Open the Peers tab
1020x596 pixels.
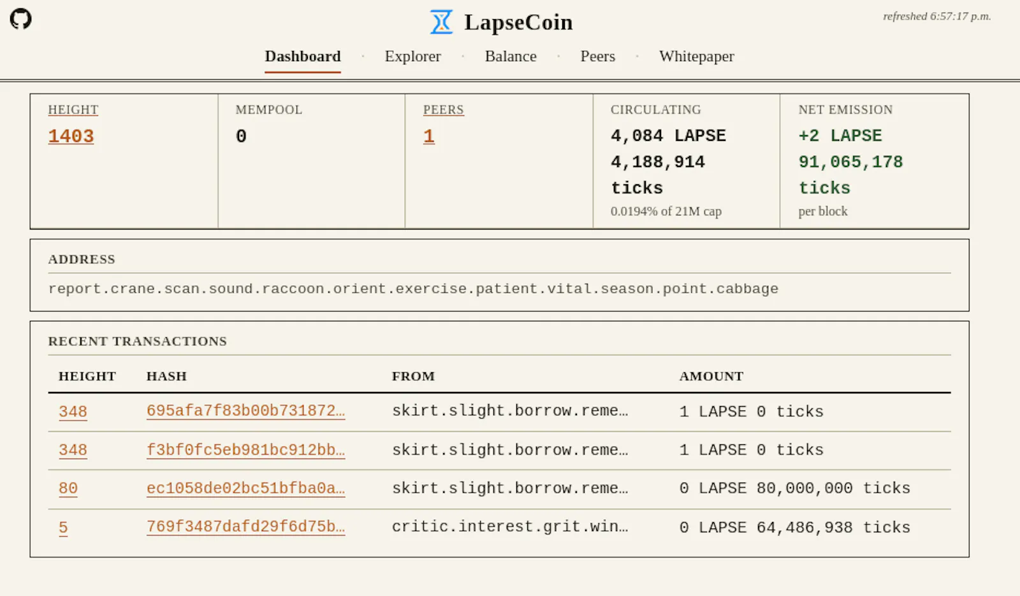597,56
